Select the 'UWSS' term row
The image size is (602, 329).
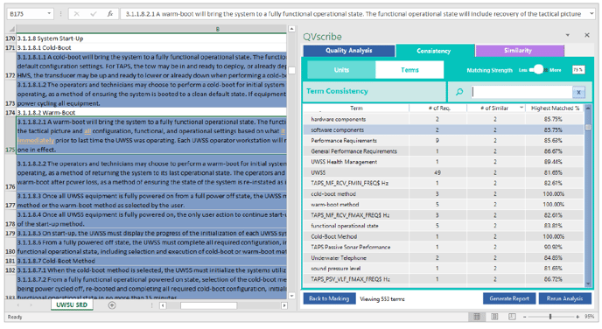[x=444, y=172]
